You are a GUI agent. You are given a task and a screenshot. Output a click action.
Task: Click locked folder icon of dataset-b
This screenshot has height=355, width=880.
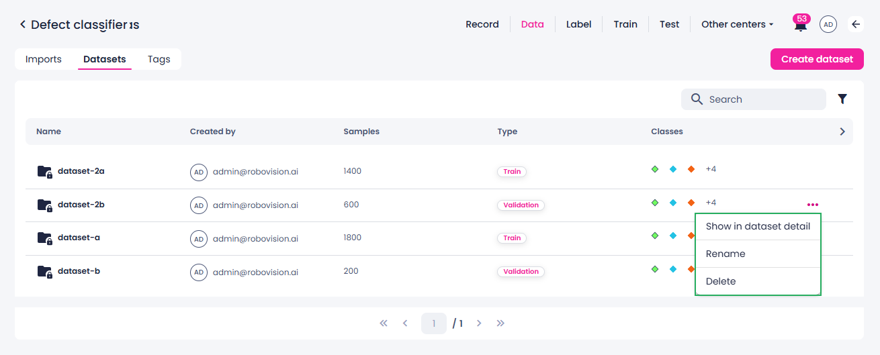45,272
